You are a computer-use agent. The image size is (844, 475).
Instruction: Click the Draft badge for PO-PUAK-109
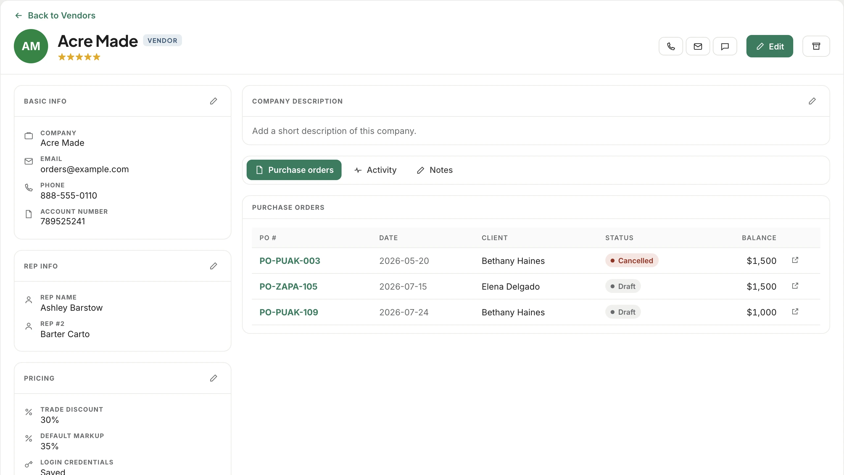pyautogui.click(x=623, y=312)
